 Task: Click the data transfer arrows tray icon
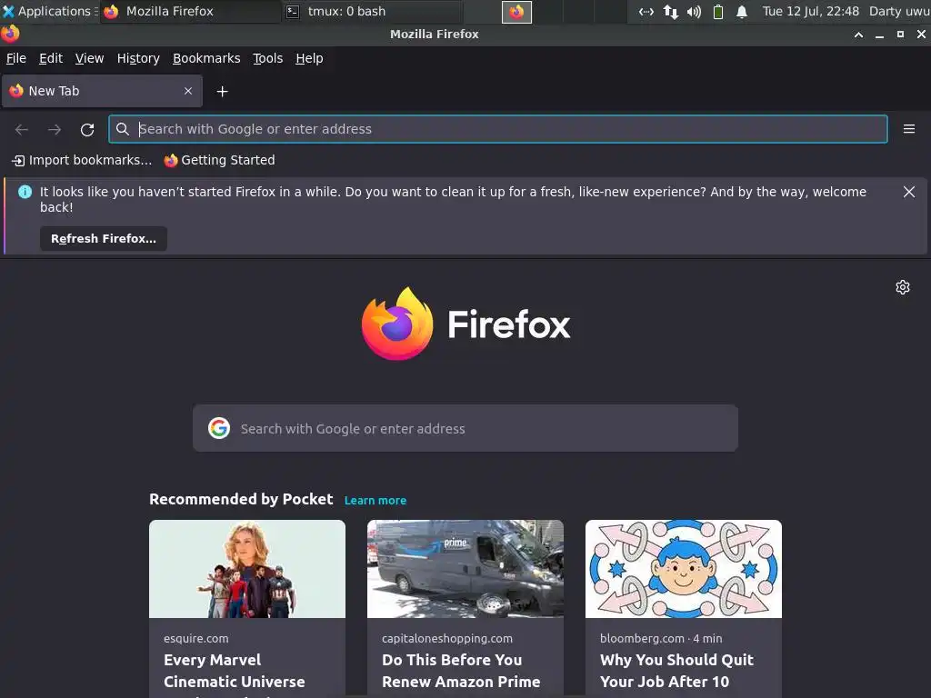pyautogui.click(x=670, y=11)
